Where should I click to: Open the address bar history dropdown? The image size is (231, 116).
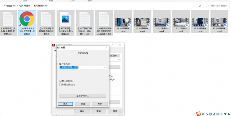click(x=194, y=5)
